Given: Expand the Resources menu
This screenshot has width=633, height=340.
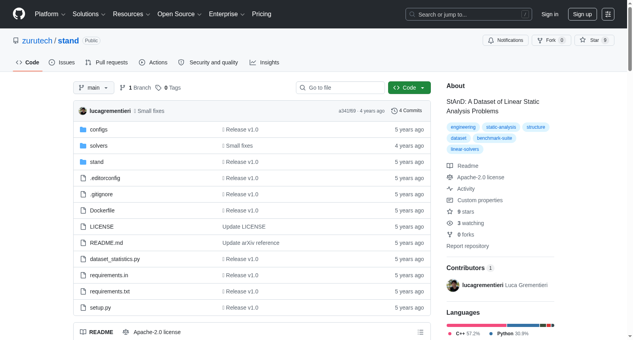Looking at the screenshot, I should [131, 14].
